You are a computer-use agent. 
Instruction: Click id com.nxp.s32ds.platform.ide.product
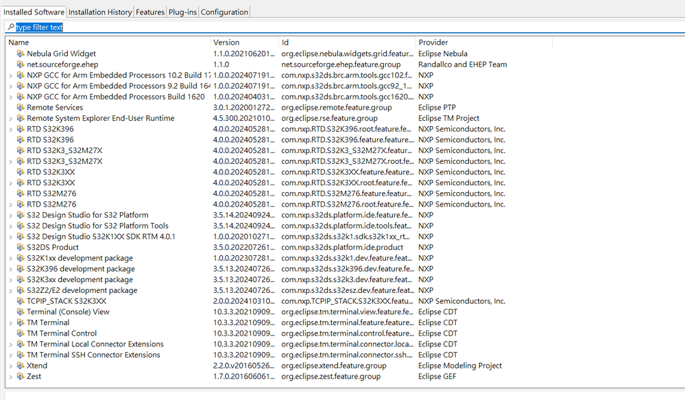342,247
